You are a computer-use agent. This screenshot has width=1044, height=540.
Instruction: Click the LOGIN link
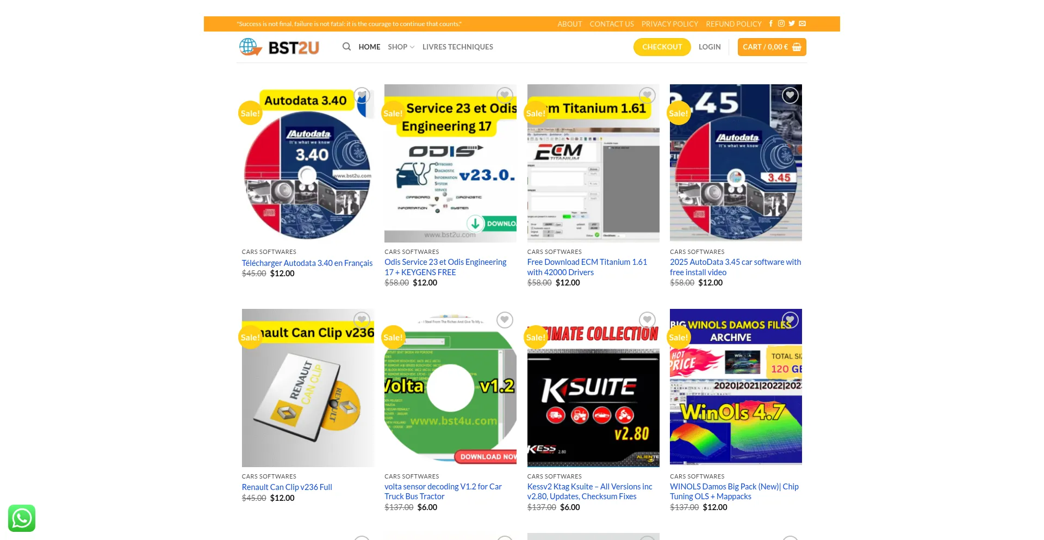[710, 47]
